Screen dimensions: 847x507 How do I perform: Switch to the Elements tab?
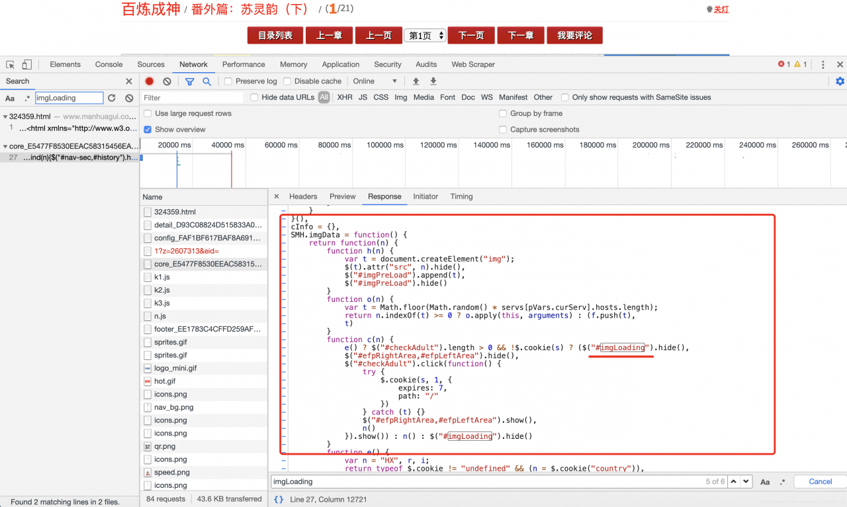point(65,64)
